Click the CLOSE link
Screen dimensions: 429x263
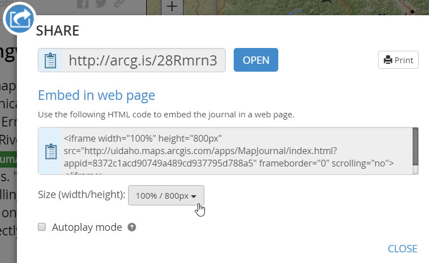402,249
